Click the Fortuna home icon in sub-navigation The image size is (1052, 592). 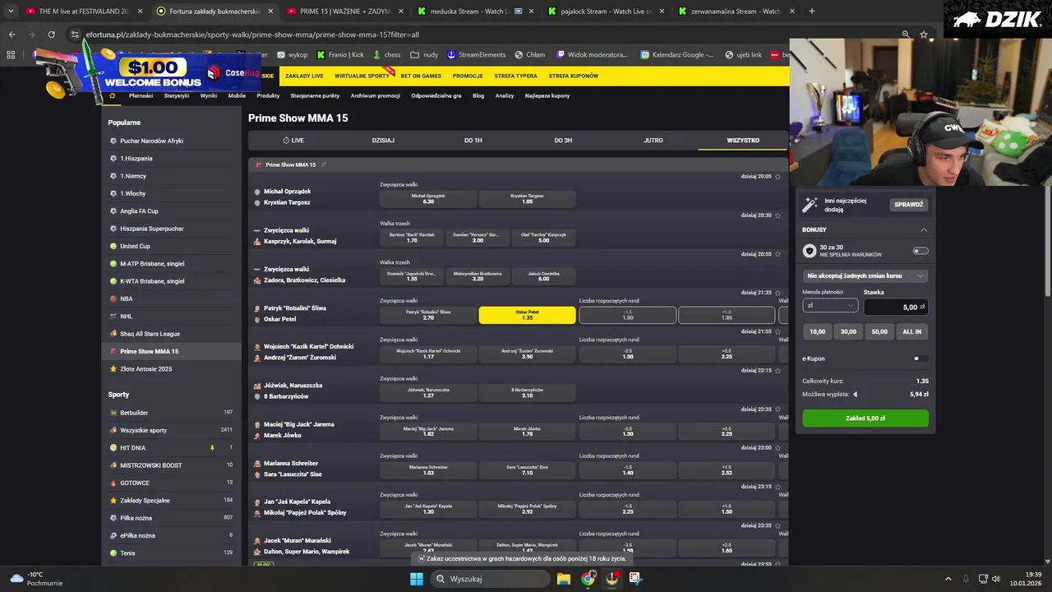[113, 95]
